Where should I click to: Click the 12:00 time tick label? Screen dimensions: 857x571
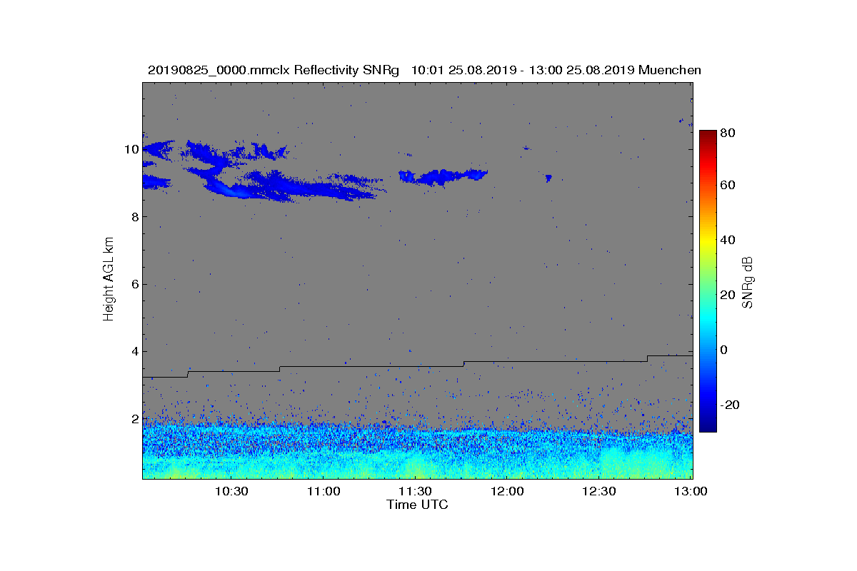[507, 492]
